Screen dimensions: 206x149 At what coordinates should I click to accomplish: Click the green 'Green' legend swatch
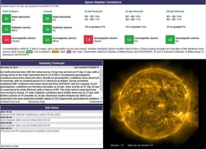pos(29,52)
